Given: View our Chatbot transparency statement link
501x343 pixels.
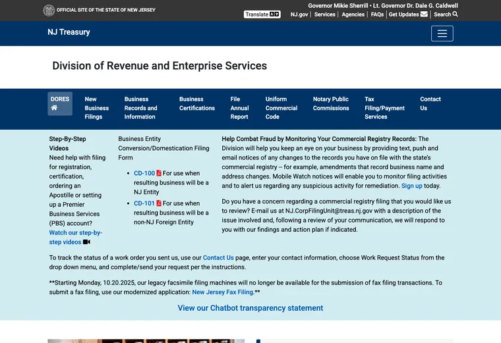Looking at the screenshot, I should pyautogui.click(x=250, y=308).
